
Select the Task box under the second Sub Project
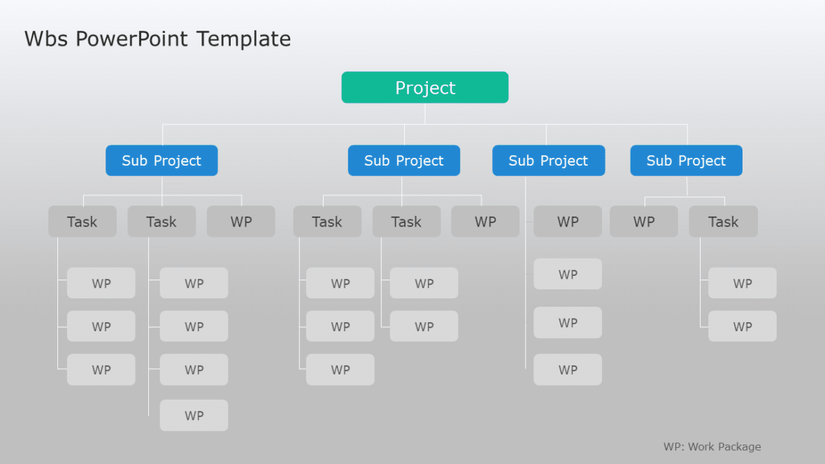coord(327,222)
